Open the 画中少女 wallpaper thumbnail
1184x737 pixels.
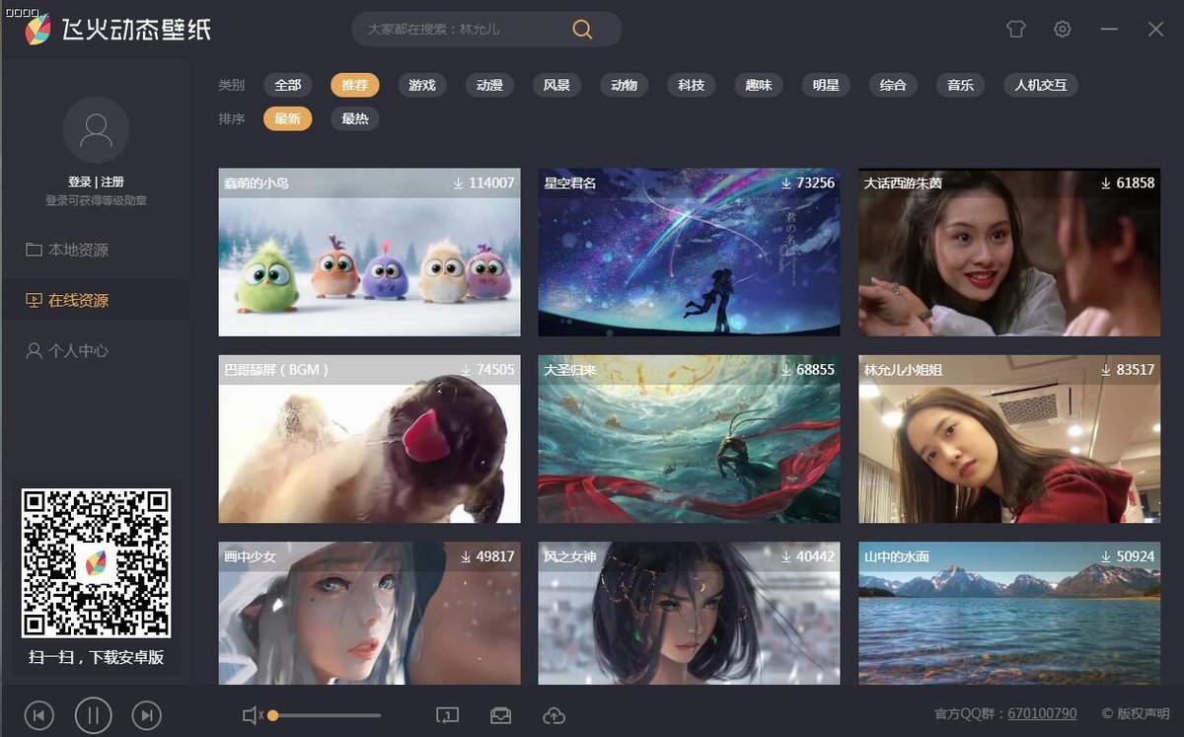[369, 614]
